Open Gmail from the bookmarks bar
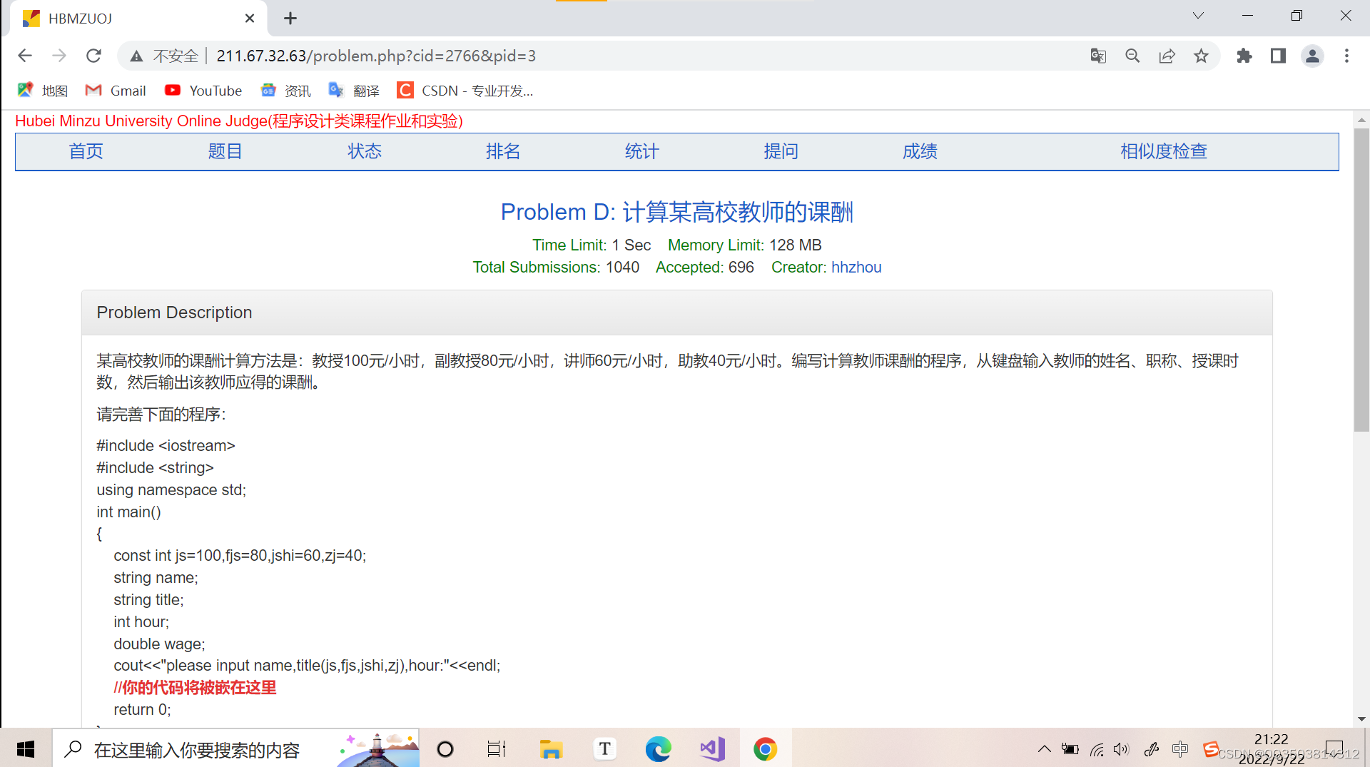Image resolution: width=1370 pixels, height=767 pixels. point(115,91)
